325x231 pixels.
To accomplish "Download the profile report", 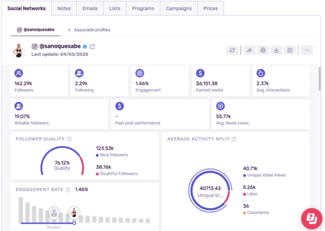I will pyautogui.click(x=276, y=50).
